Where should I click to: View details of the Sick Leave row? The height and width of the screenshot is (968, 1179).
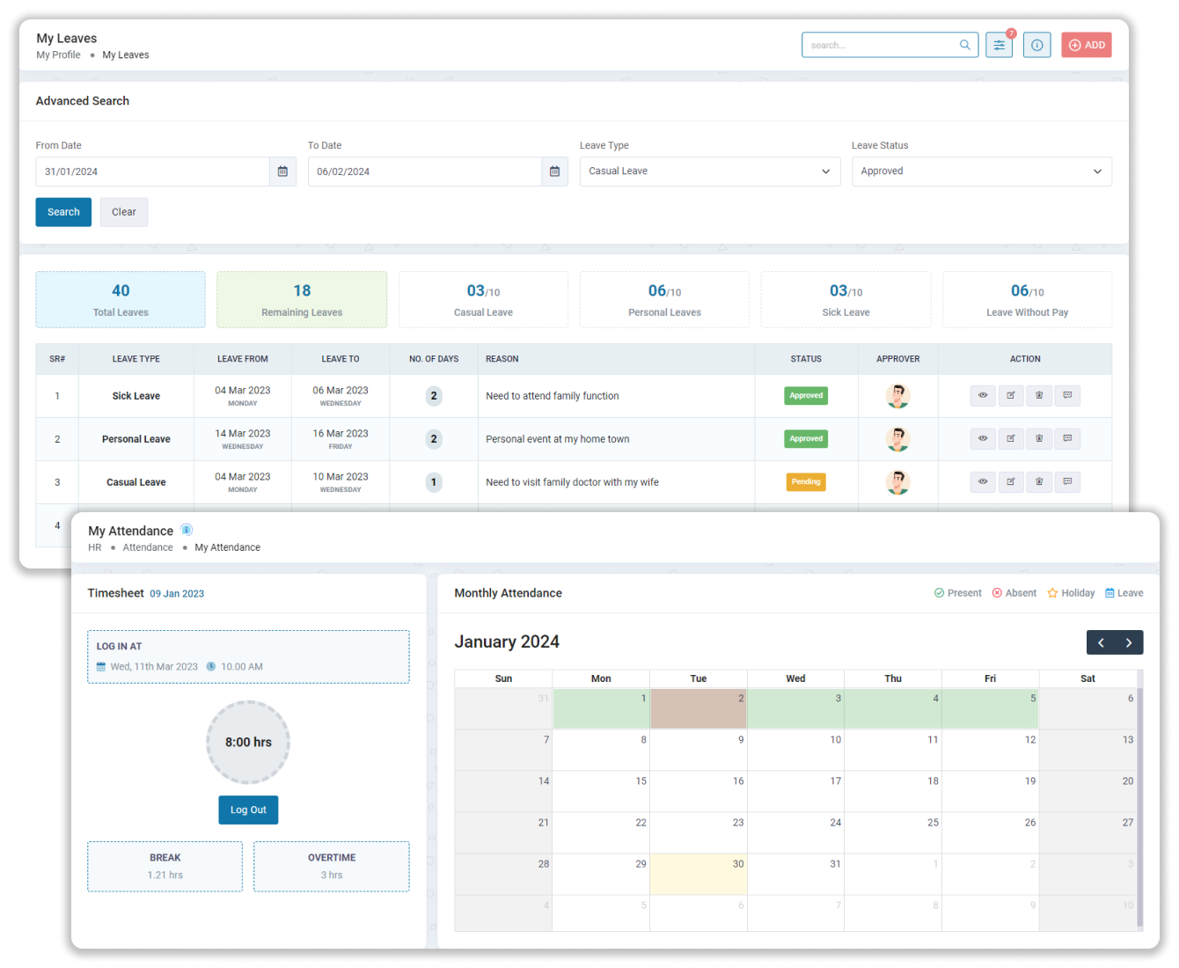click(983, 396)
